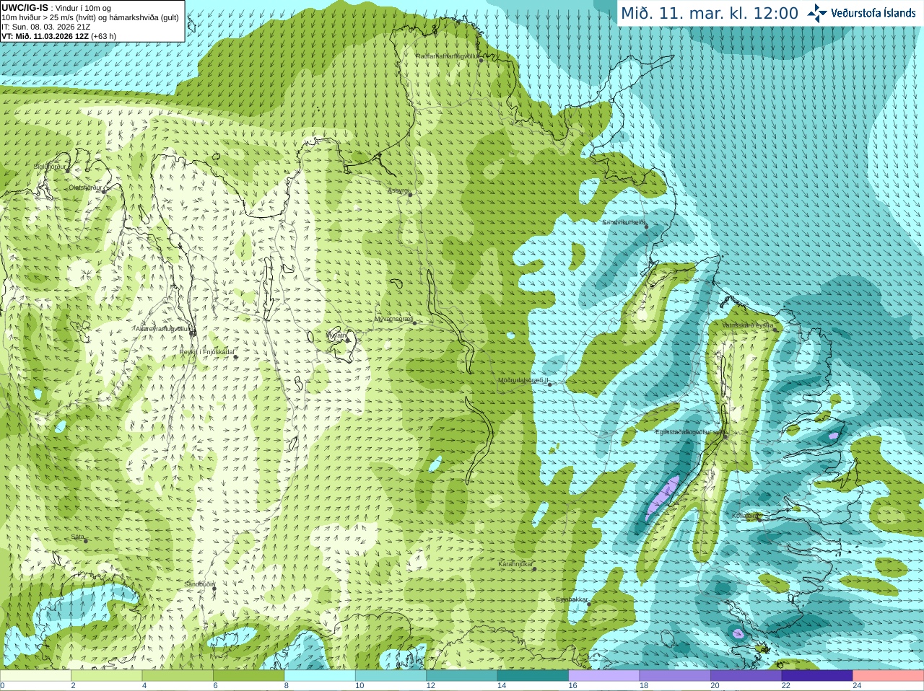
Task: Click the Sáta station dot marker
Action: (x=86, y=541)
